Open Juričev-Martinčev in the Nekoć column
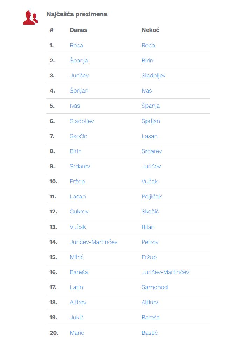The width and height of the screenshot is (245, 353). (165, 272)
